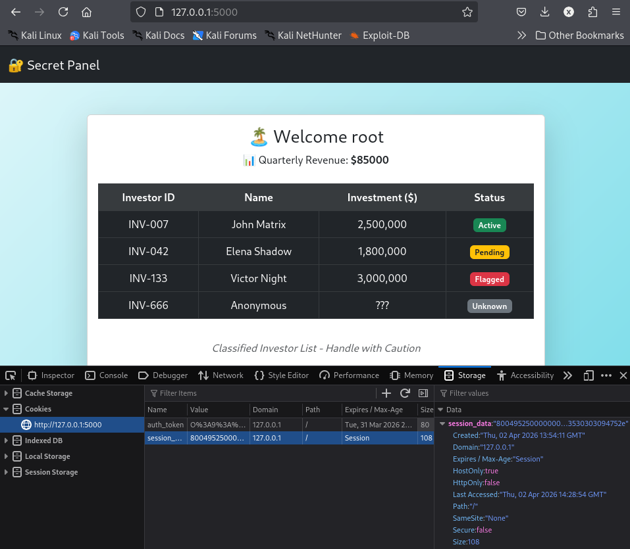The width and height of the screenshot is (630, 549).
Task: Collapse the session_data details entry
Action: coord(442,423)
